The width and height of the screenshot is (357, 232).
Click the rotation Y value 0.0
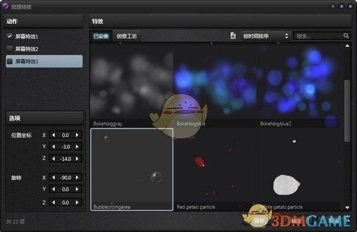coord(65,189)
